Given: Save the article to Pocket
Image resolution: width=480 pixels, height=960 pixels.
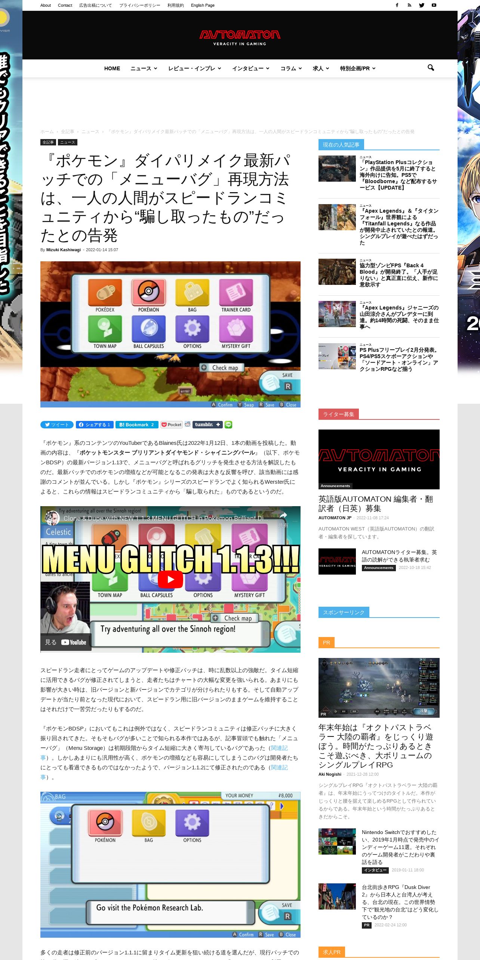Looking at the screenshot, I should (172, 425).
